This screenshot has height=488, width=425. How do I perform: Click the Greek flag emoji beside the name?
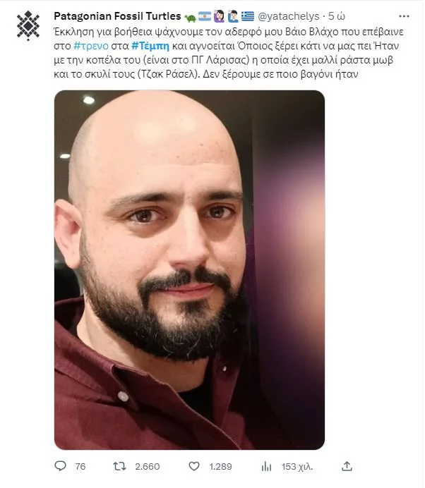(x=248, y=16)
